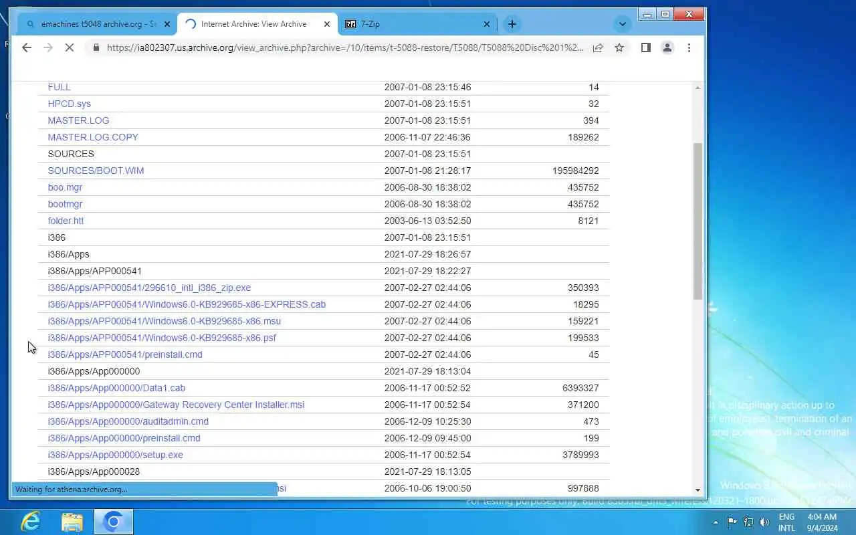Screen dimensions: 856x535
Task: Maximize the Chrome window
Action: [x=665, y=14]
